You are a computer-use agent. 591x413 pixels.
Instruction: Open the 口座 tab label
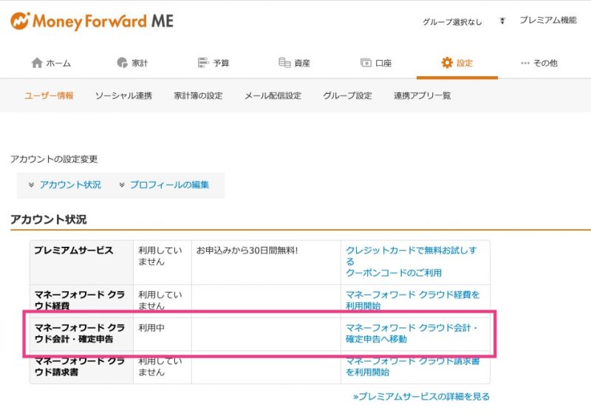(383, 63)
